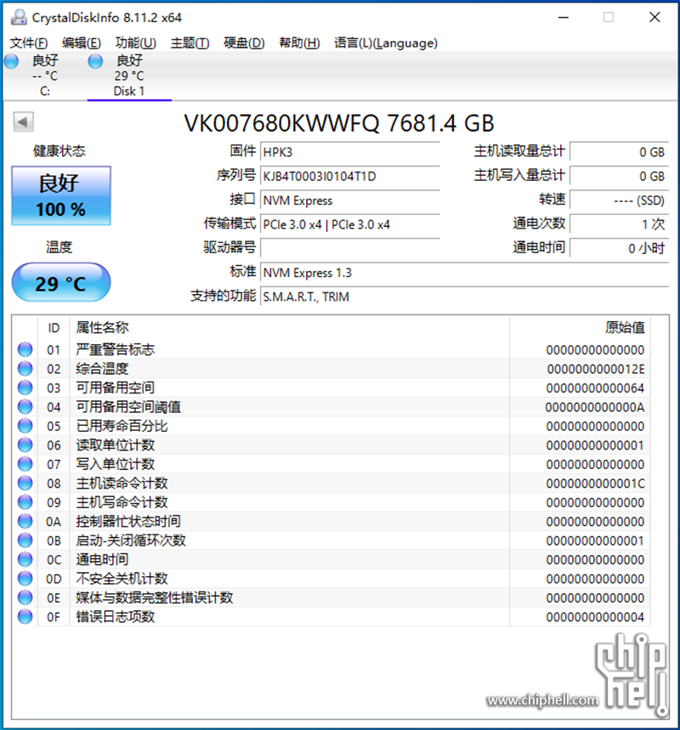This screenshot has width=680, height=730.
Task: Click the 主机写入量总计 value 0 GB
Action: point(620,177)
